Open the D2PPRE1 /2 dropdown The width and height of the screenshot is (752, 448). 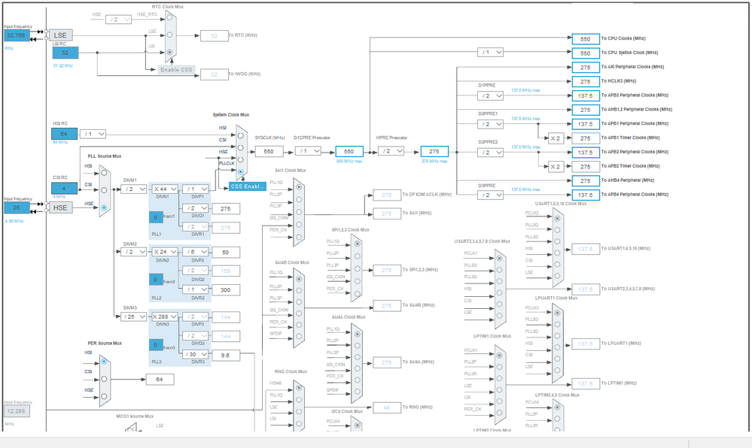[490, 124]
